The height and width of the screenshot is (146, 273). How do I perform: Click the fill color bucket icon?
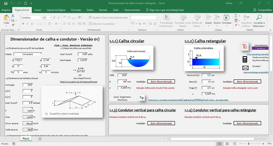click(x=49, y=24)
